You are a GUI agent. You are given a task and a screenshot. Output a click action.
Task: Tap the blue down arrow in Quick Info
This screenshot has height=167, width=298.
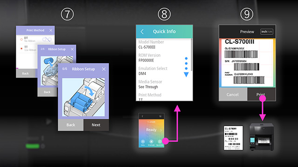186,74
